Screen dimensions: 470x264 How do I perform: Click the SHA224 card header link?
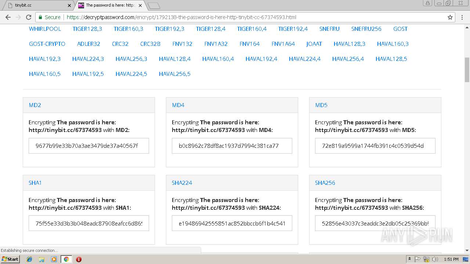[x=182, y=183]
